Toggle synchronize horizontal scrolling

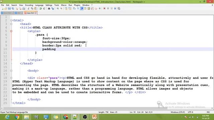(70, 8)
